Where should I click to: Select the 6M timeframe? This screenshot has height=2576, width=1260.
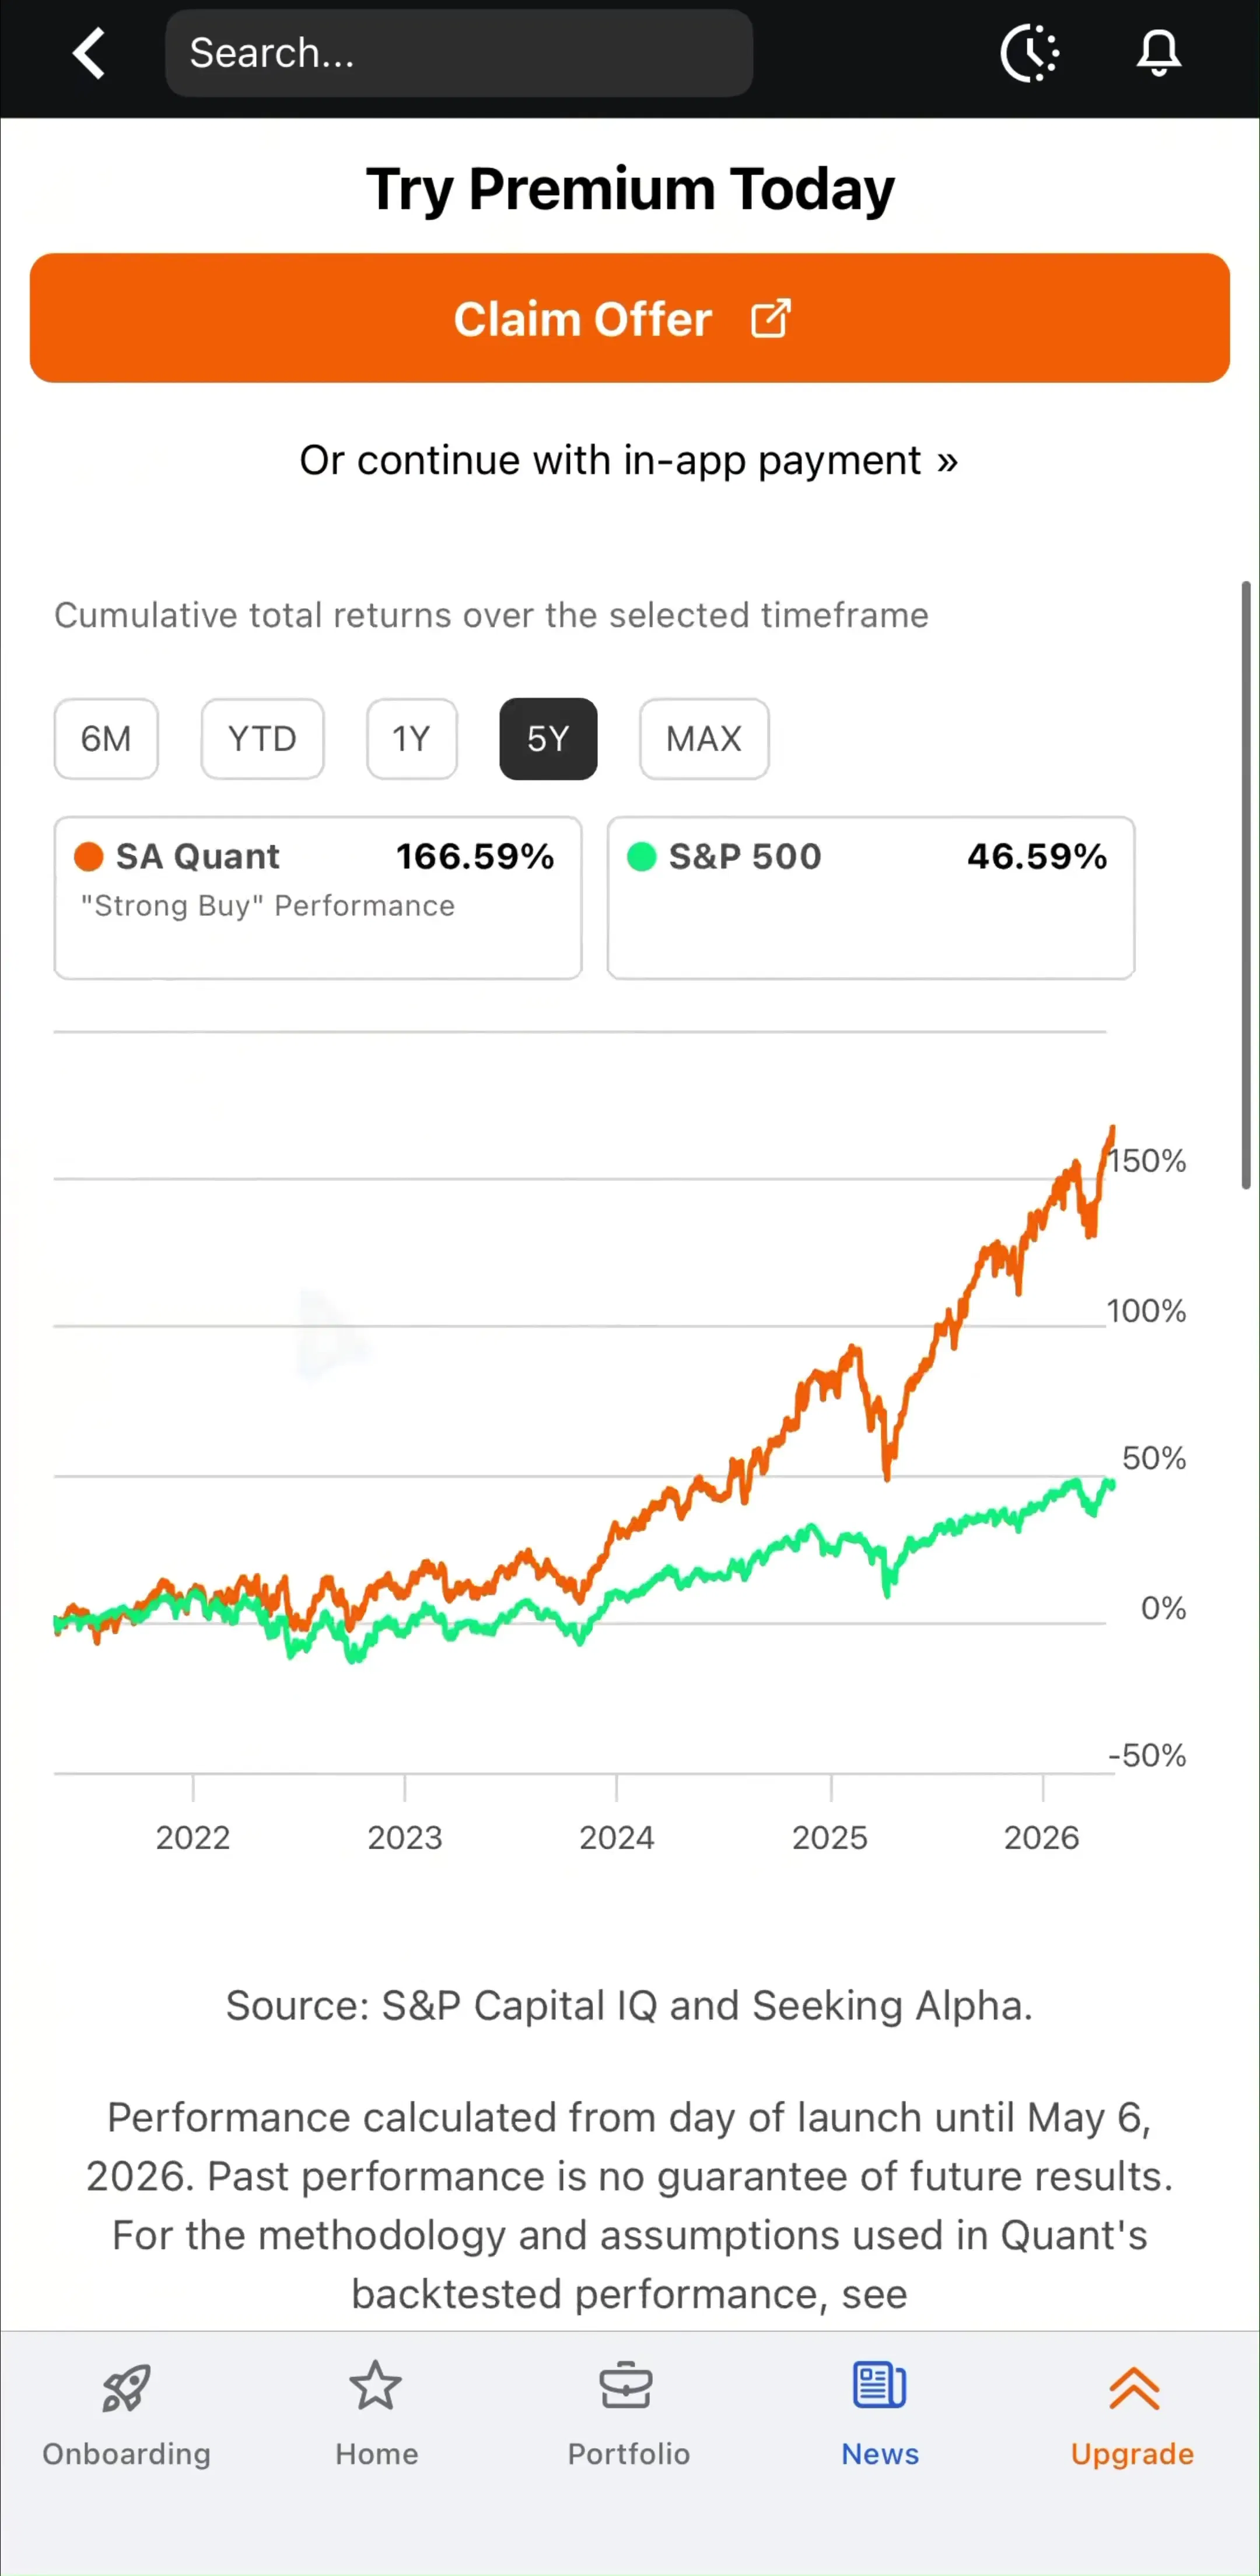(x=106, y=738)
